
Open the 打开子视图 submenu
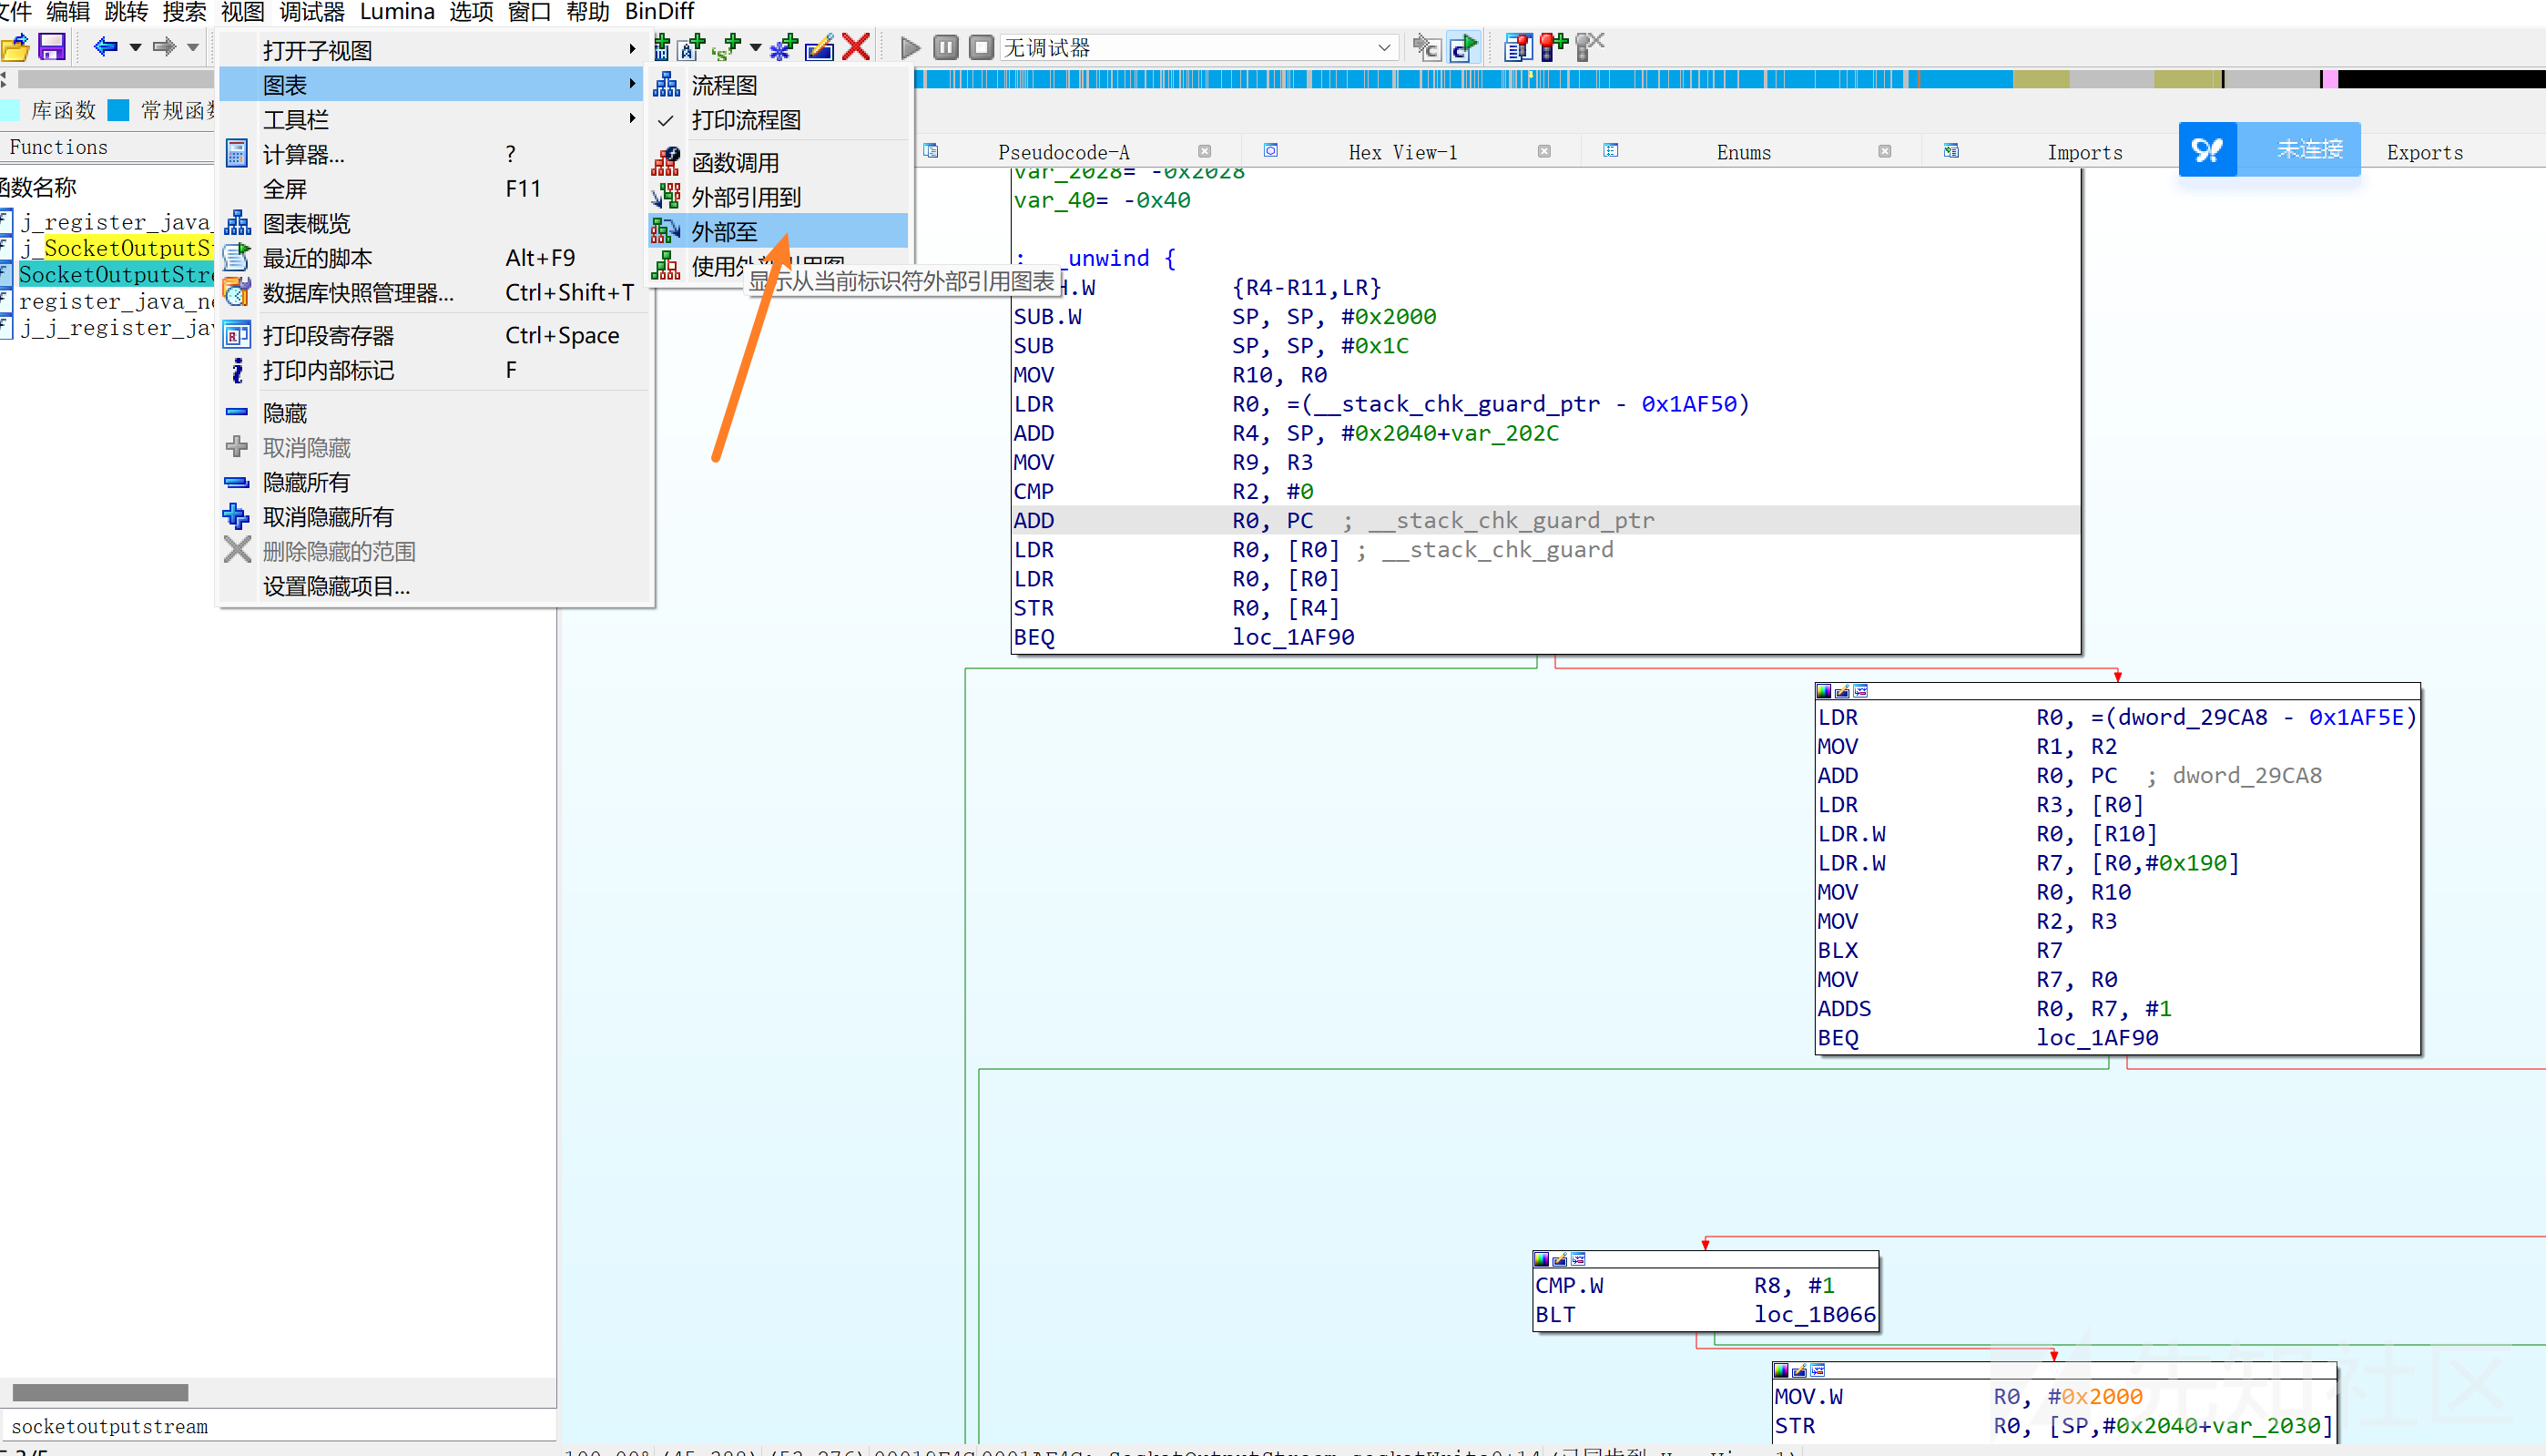tap(431, 50)
